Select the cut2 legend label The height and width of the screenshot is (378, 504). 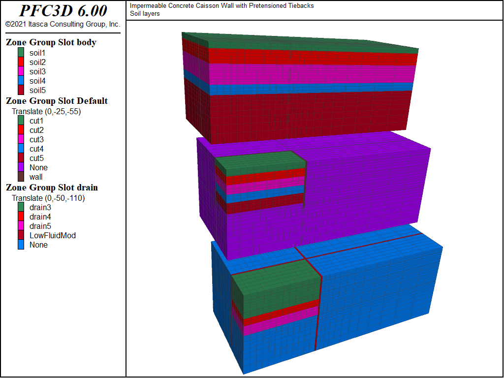click(36, 130)
